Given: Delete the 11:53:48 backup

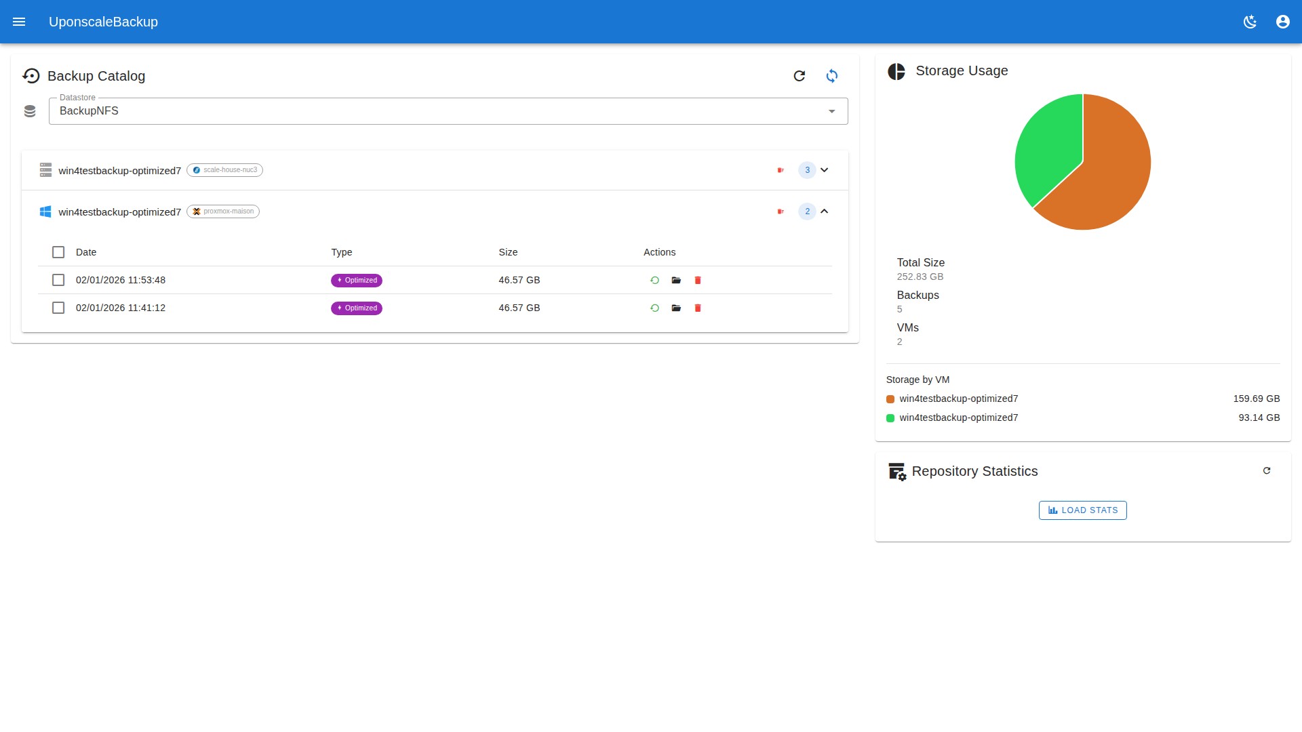Looking at the screenshot, I should click(698, 280).
